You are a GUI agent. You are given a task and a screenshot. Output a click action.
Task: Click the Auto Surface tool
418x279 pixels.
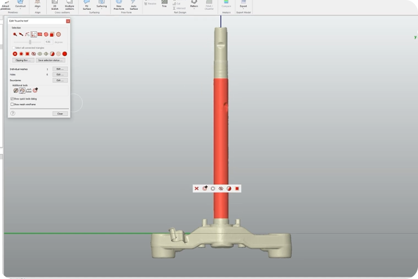pos(133,5)
